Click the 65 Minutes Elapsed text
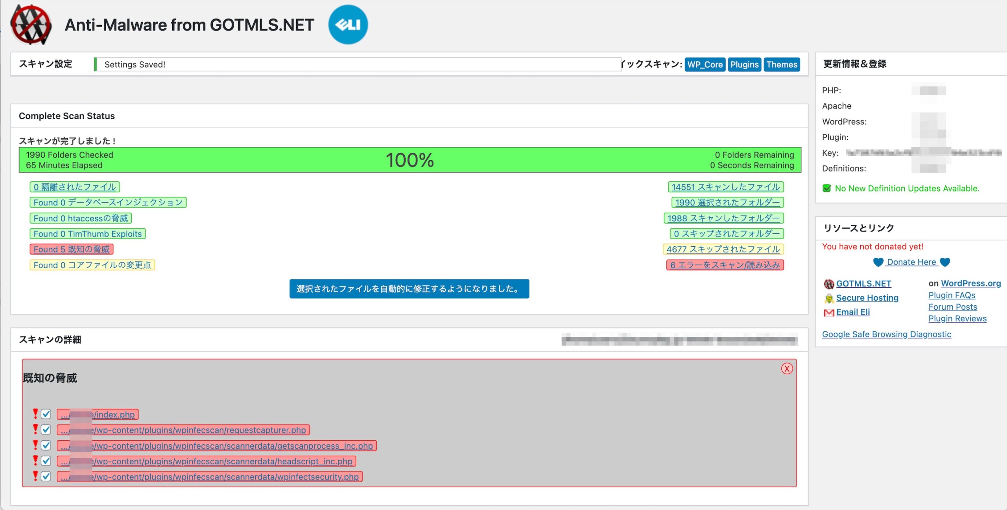 click(64, 166)
